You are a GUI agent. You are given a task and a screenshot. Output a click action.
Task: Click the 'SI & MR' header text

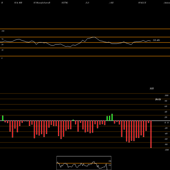coord(18,3)
